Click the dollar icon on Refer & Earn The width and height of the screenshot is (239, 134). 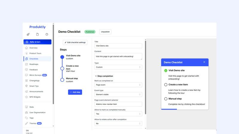(x=27, y=42)
